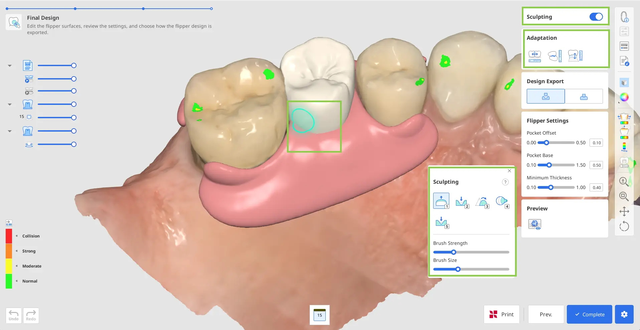Click the Print button
Image resolution: width=640 pixels, height=330 pixels.
click(502, 314)
